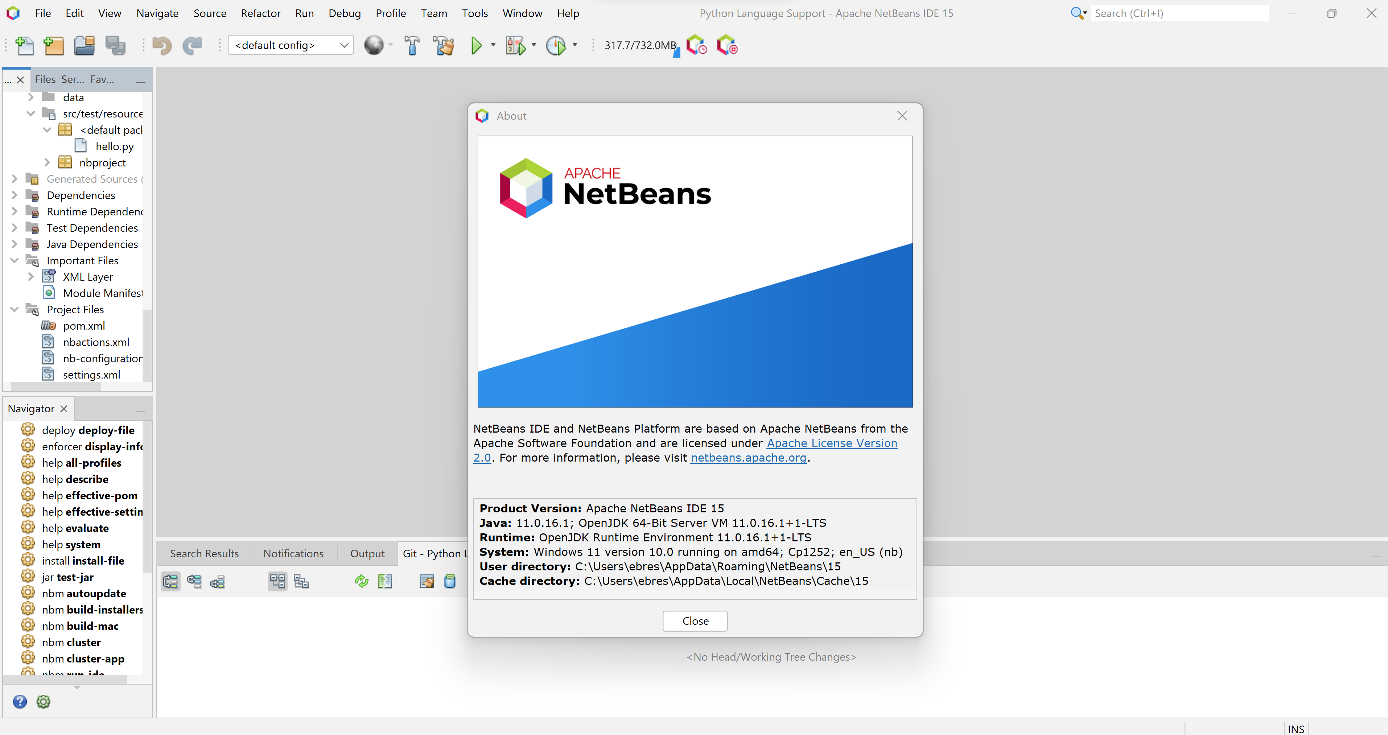Open the Debug Project dropdown arrow
The height and width of the screenshot is (735, 1388).
tap(534, 45)
